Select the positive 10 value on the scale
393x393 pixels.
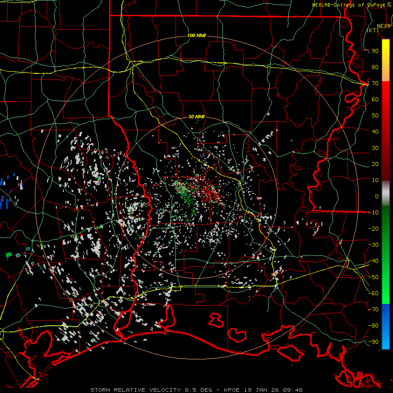[375, 180]
